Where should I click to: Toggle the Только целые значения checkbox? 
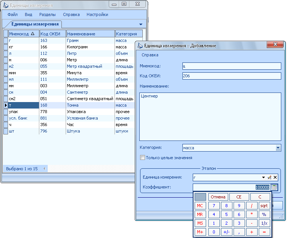tap(142, 157)
